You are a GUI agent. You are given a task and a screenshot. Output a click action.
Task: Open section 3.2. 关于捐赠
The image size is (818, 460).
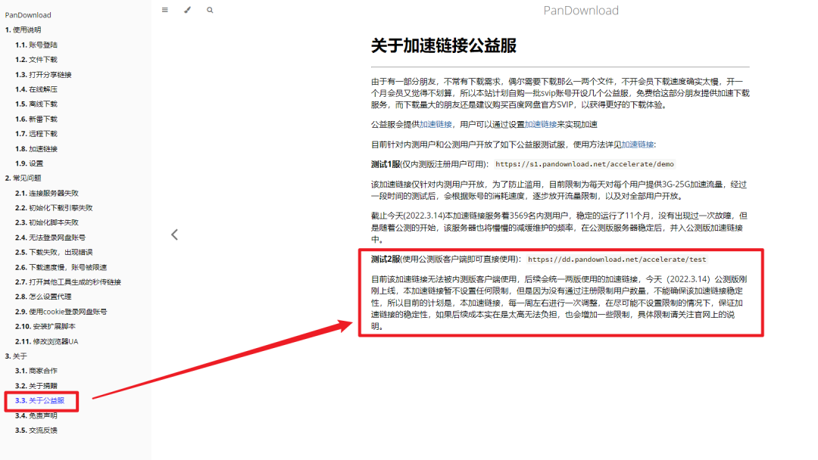36,386
